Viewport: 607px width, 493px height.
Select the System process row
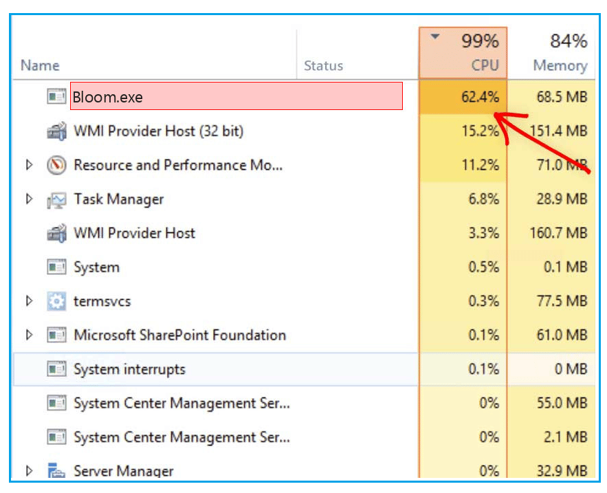pyautogui.click(x=304, y=267)
